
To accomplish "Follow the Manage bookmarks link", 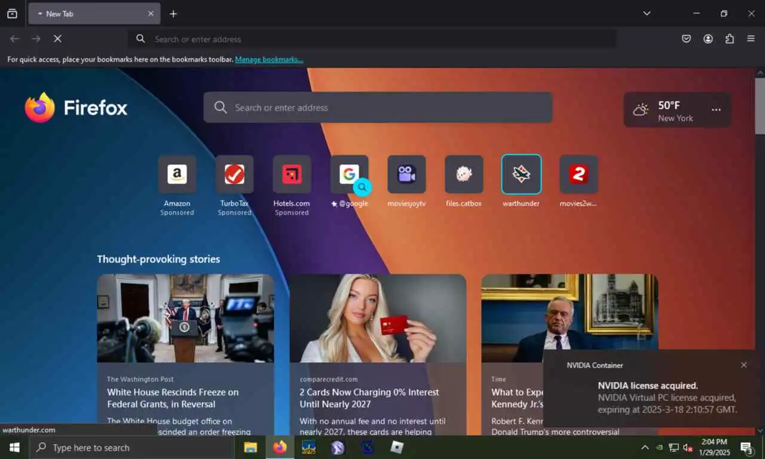I will point(269,59).
